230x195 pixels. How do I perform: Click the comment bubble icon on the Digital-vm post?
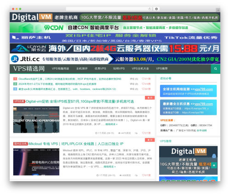click(136, 133)
